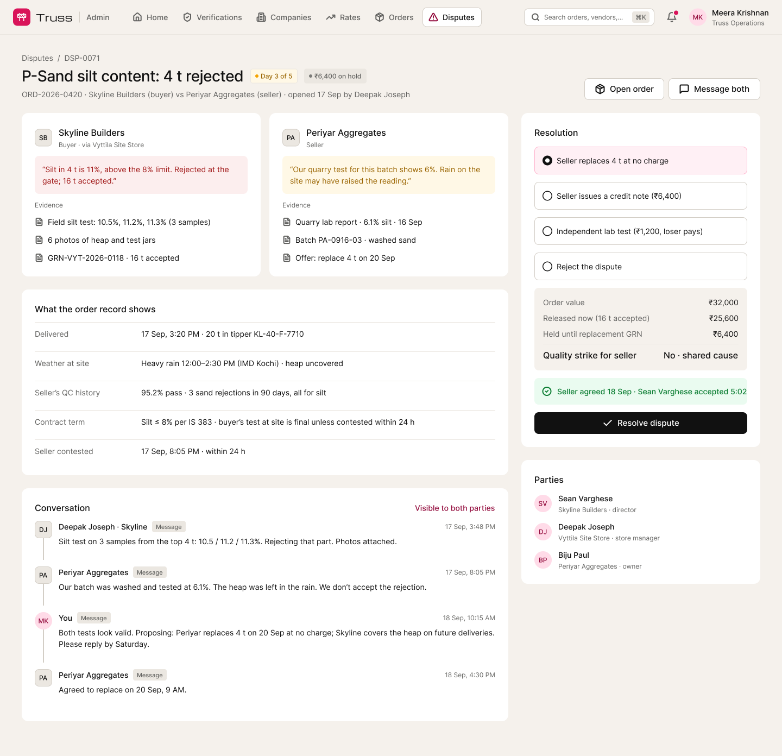Click the 'Agreed to replace on 20 Sep' message

point(123,690)
